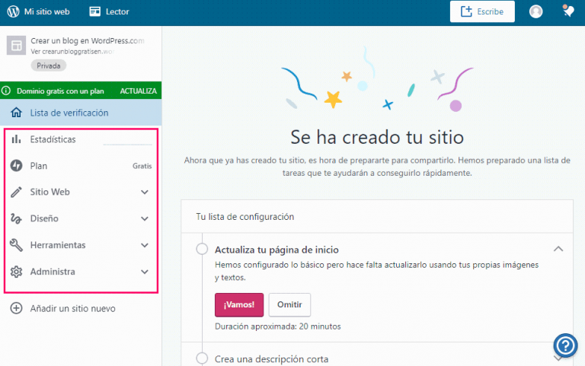Click the Privada status badge
The image size is (585, 366).
[49, 65]
